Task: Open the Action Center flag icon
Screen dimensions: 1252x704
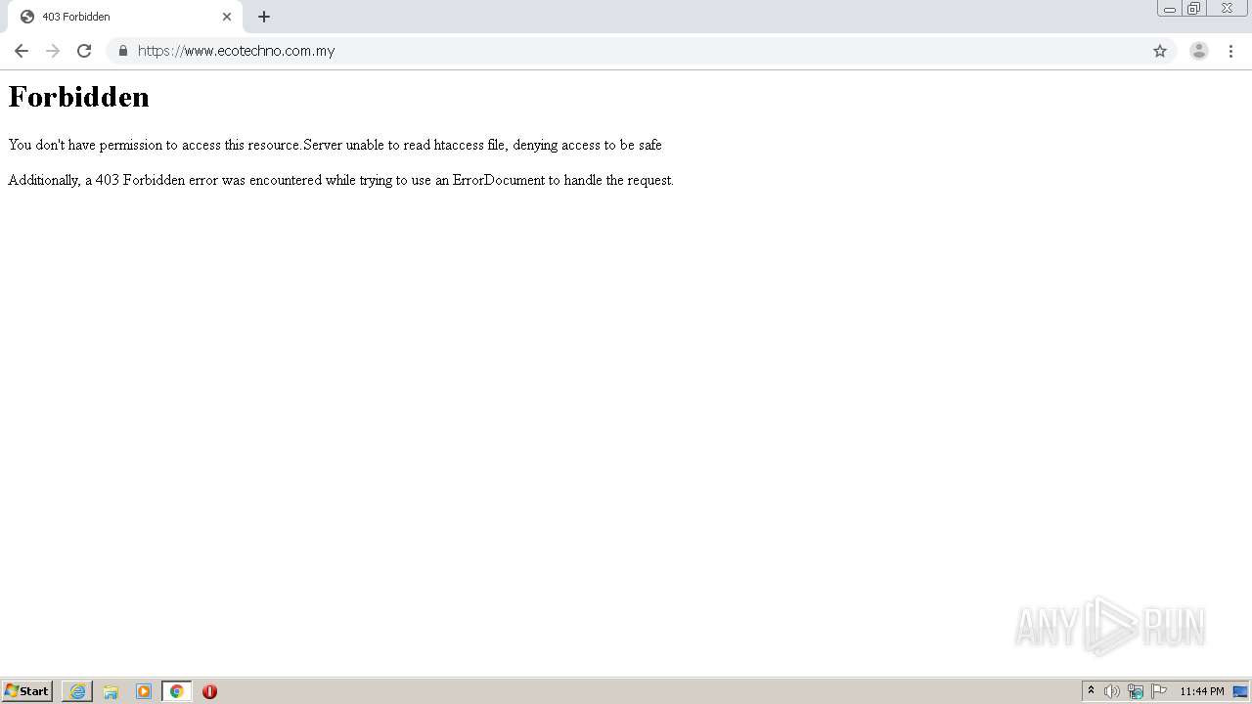Action: [x=1159, y=691]
